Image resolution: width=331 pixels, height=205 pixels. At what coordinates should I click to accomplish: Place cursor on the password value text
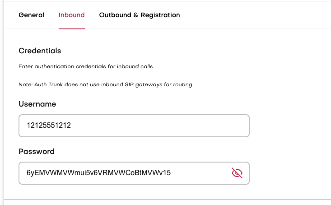98,172
